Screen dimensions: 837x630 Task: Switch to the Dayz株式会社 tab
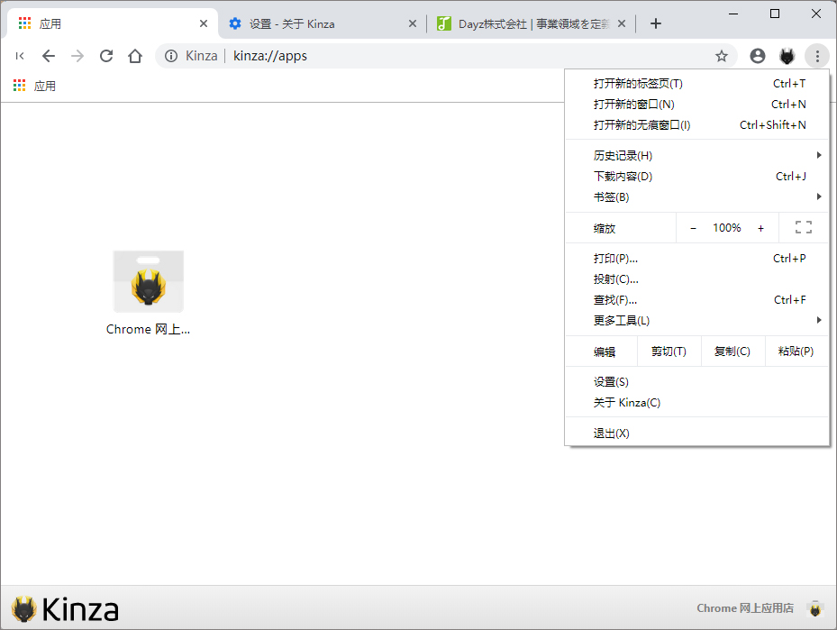532,23
